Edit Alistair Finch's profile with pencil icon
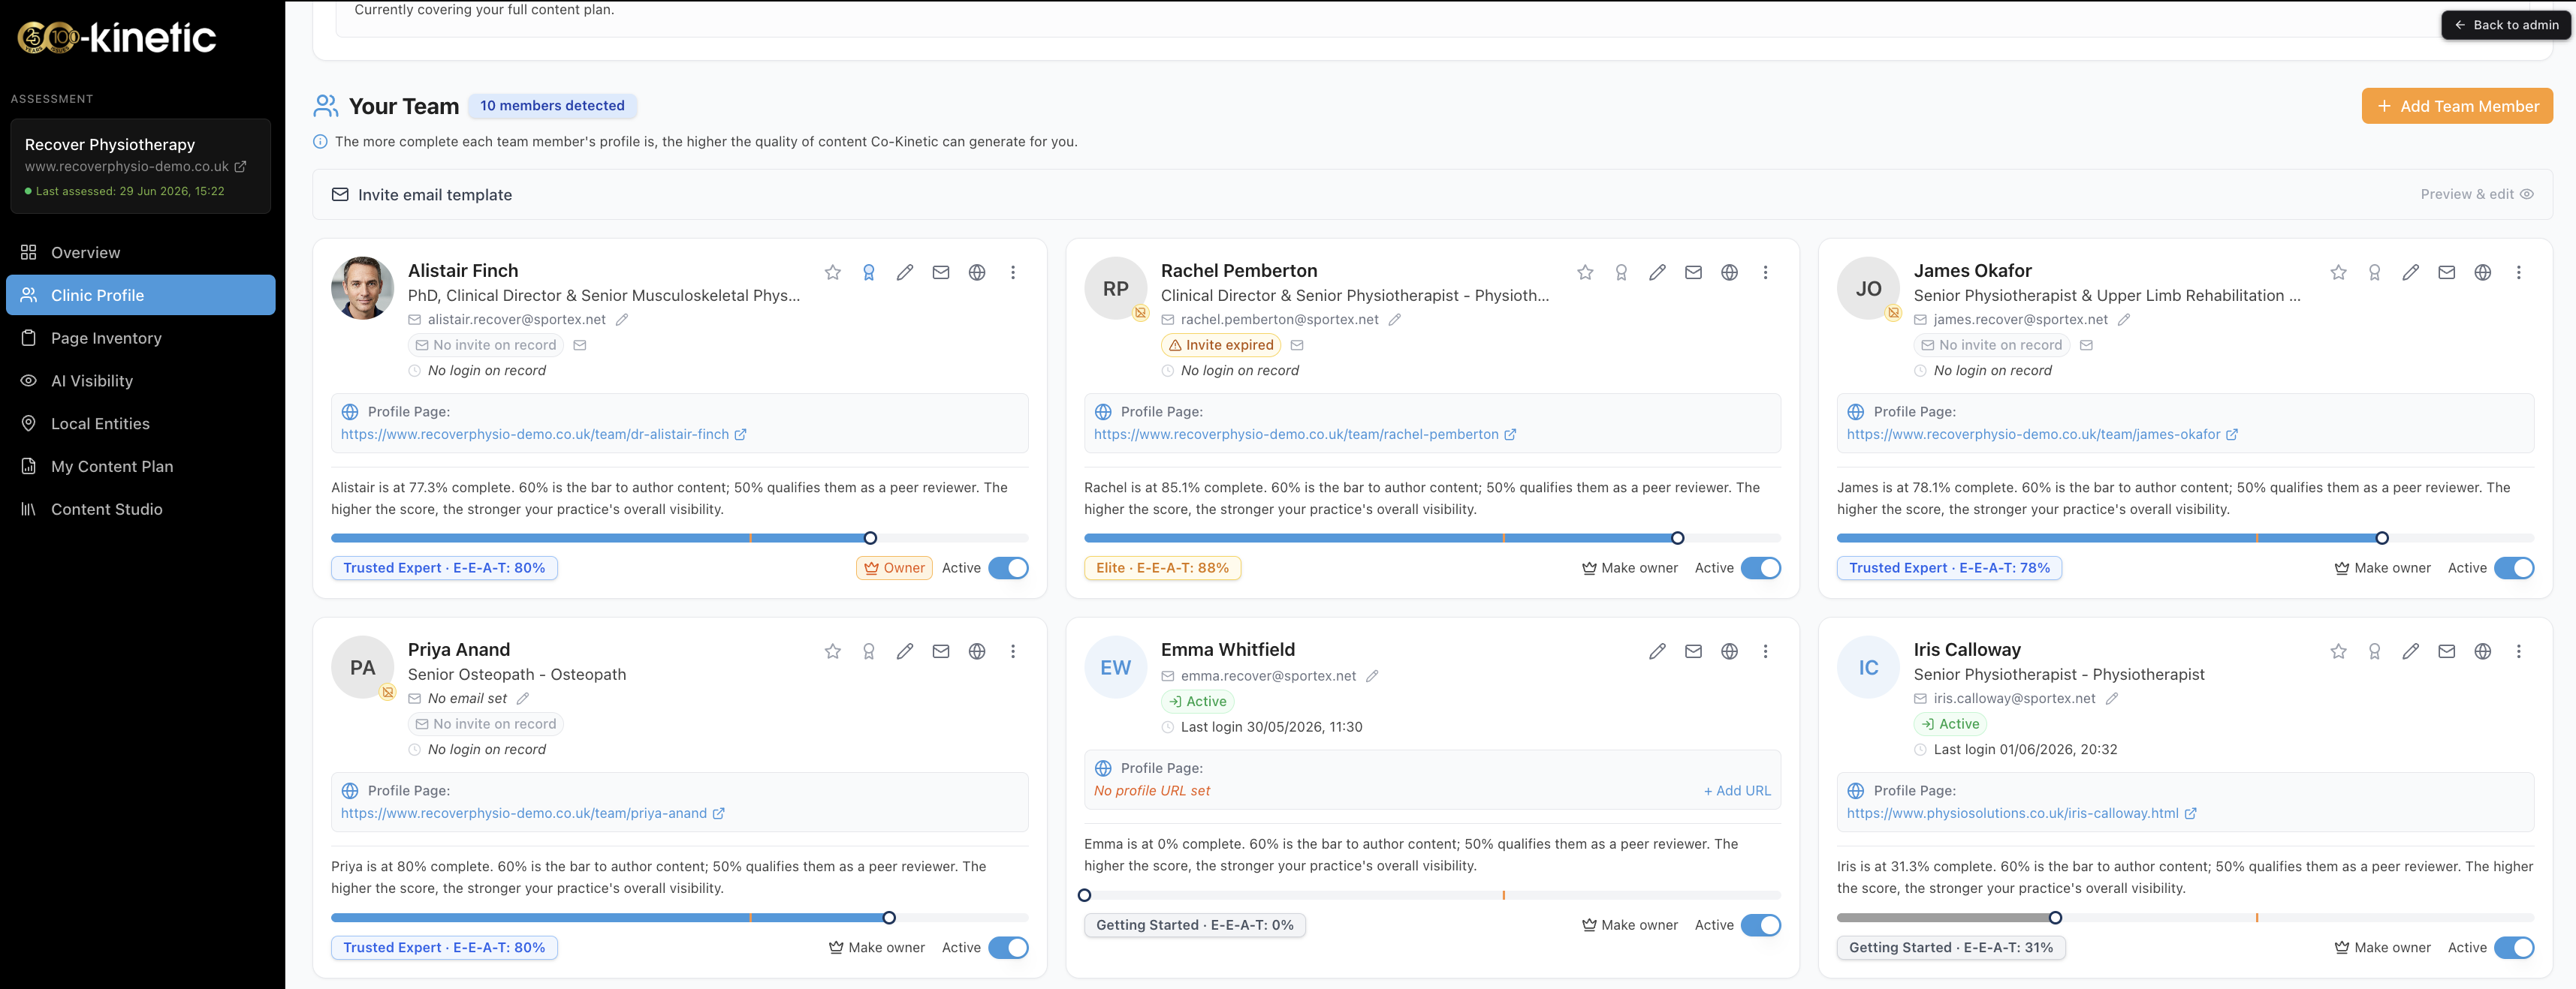 [904, 272]
